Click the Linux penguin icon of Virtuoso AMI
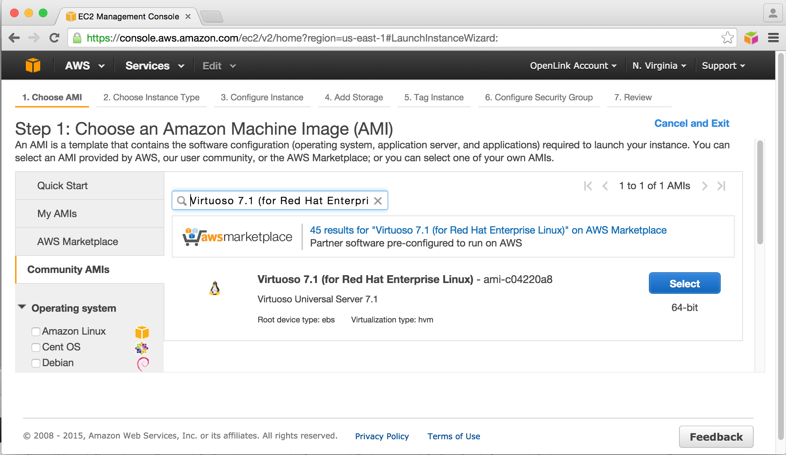This screenshot has width=786, height=455. [215, 288]
